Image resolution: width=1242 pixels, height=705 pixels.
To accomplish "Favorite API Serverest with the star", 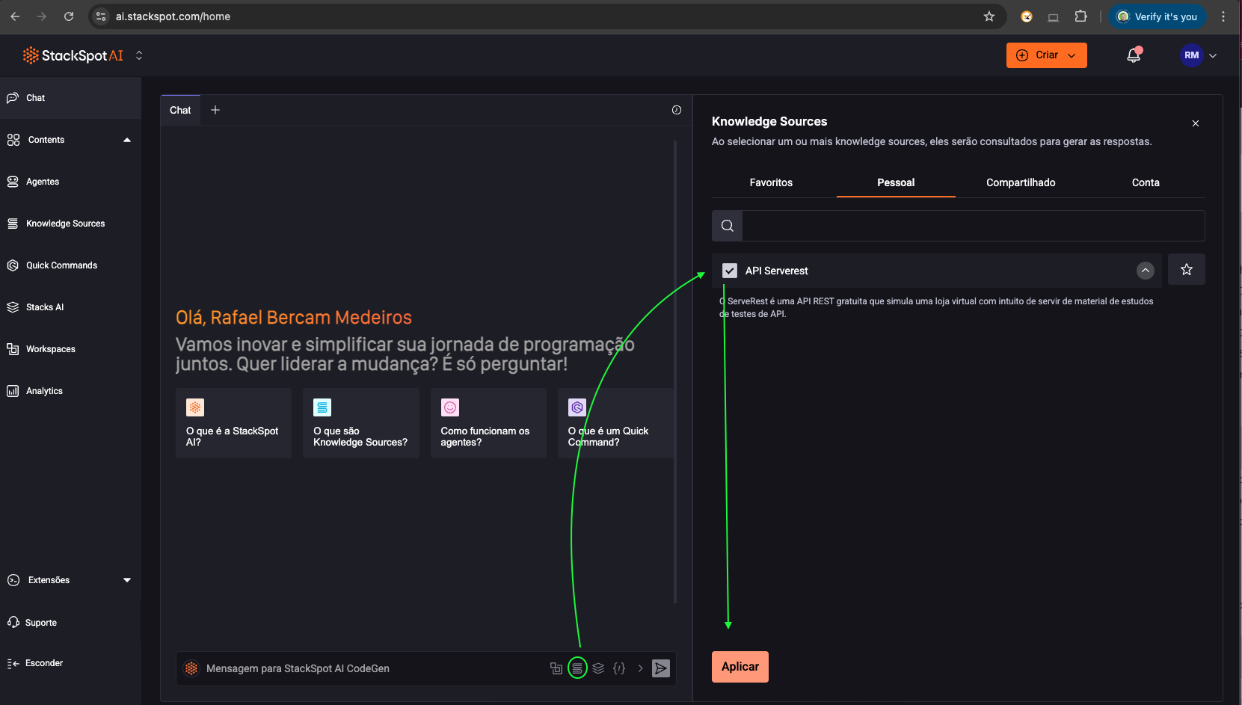I will coord(1187,269).
